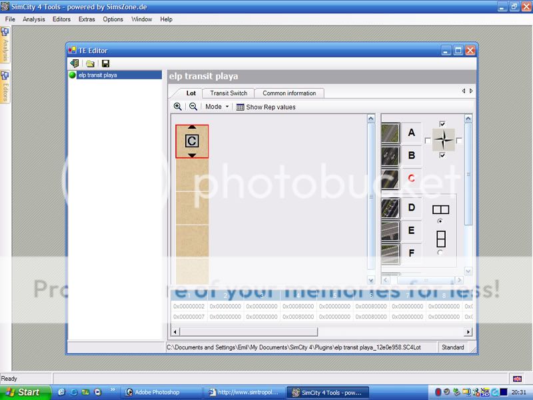Click the open folder icon
Viewport: 533px width, 400px height.
click(90, 64)
